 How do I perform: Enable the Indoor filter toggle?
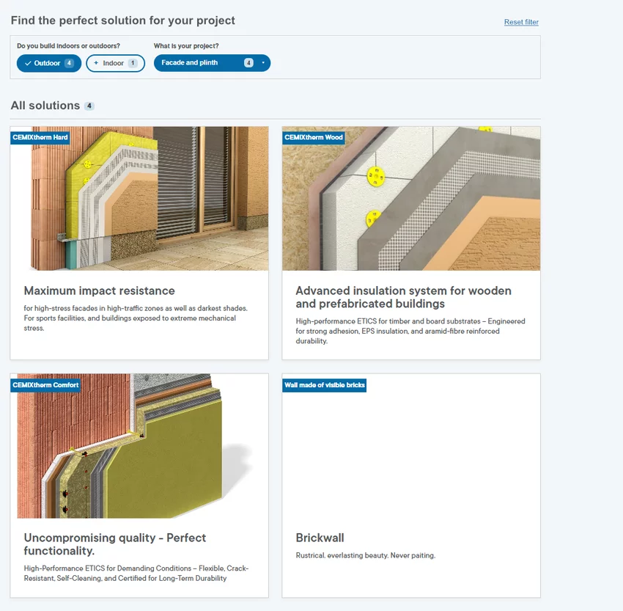pyautogui.click(x=115, y=63)
